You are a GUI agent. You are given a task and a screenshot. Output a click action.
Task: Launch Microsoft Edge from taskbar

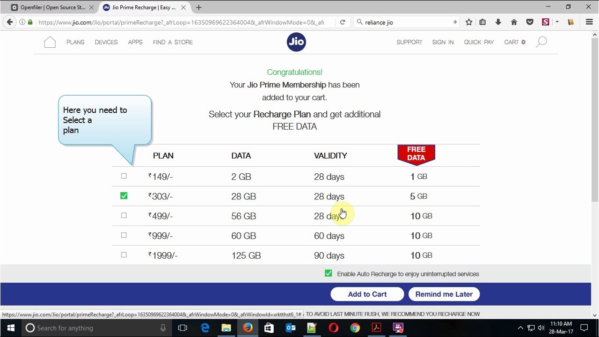205,328
